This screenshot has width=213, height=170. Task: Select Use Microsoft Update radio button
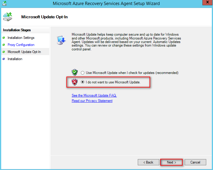pyautogui.click(x=83, y=73)
